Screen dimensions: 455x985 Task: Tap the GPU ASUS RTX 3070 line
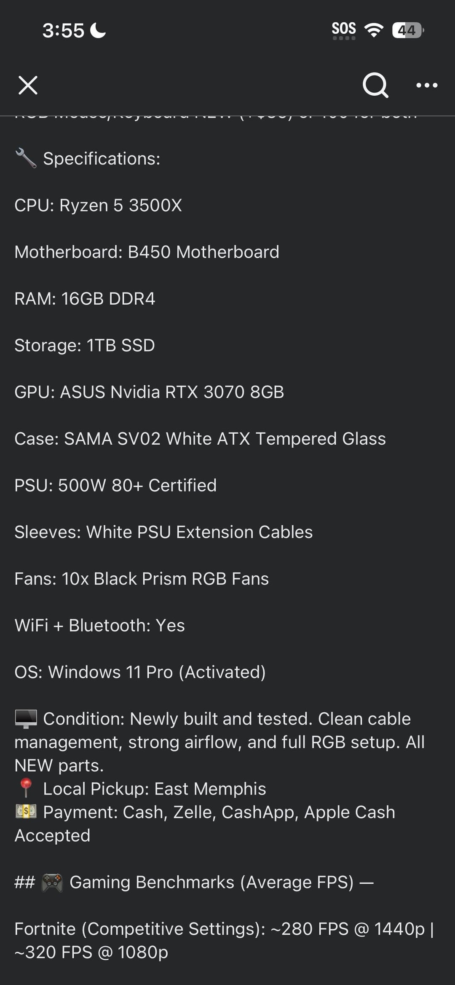pyautogui.click(x=149, y=392)
